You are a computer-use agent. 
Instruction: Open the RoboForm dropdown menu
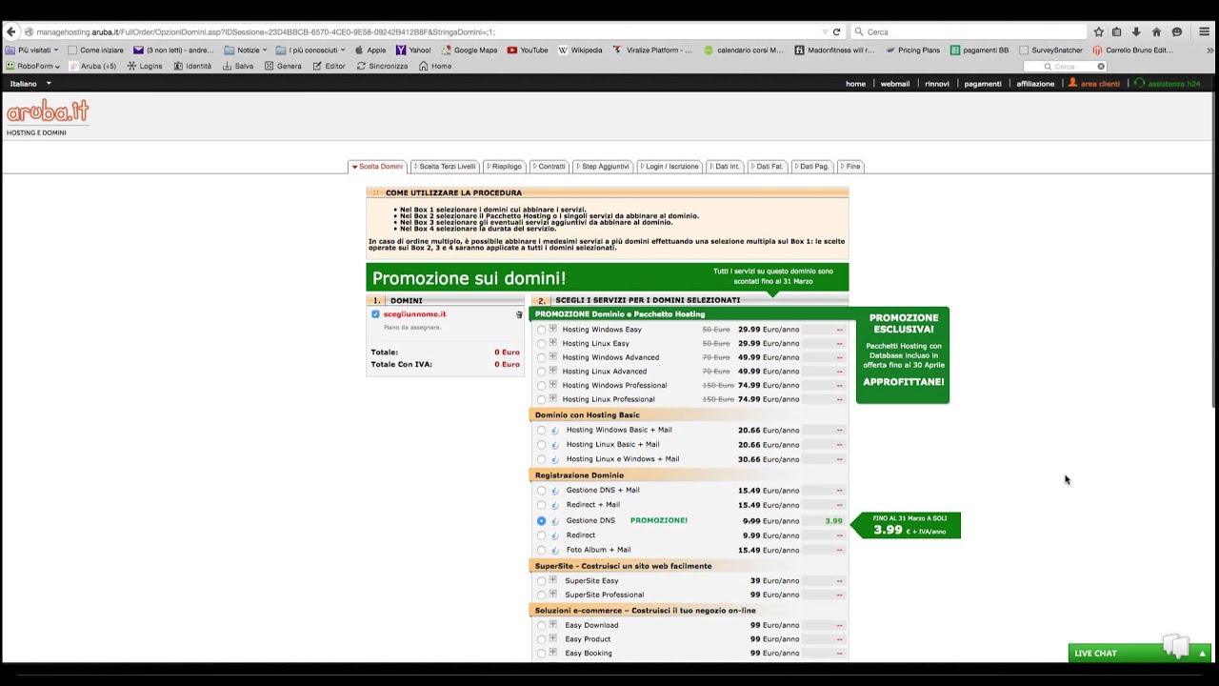tap(33, 66)
